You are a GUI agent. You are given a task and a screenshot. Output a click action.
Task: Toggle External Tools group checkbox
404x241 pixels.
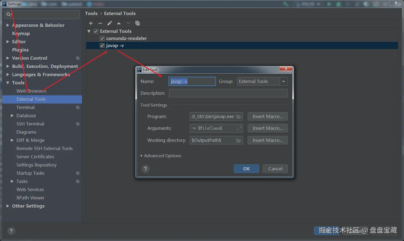tap(96, 31)
